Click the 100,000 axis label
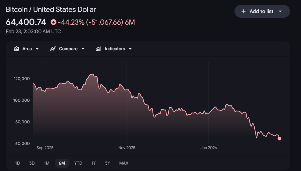 (x=21, y=100)
